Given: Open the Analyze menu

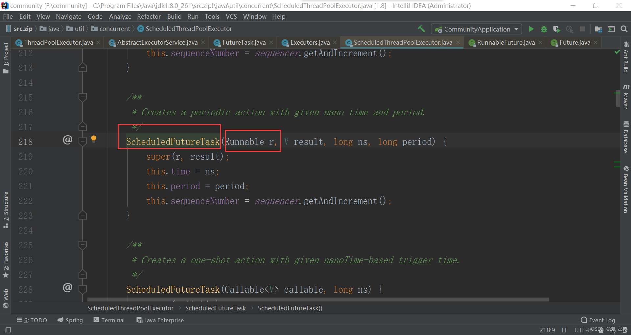Looking at the screenshot, I should coord(120,16).
